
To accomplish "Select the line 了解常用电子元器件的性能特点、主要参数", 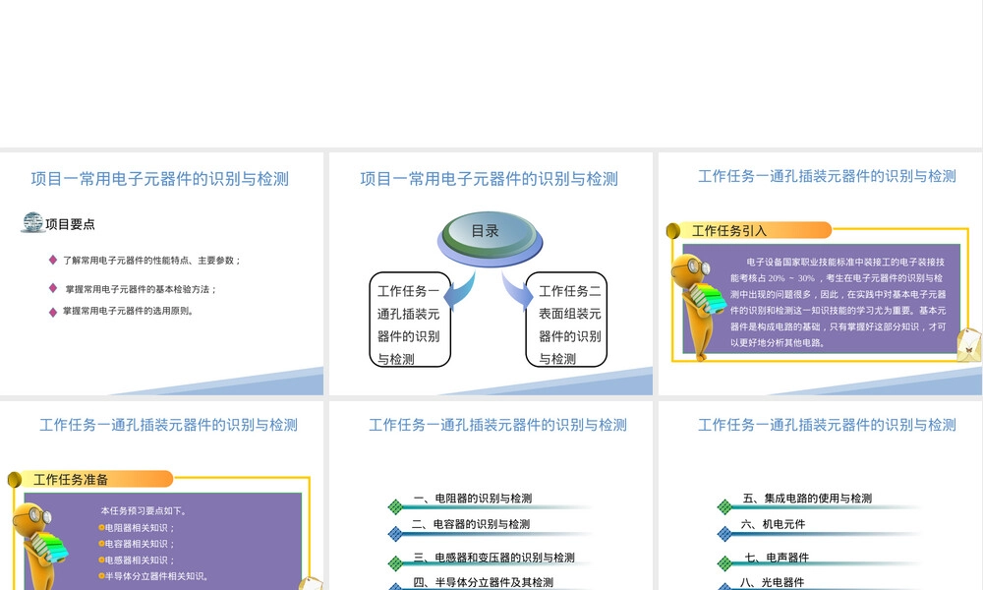I will 151,261.
